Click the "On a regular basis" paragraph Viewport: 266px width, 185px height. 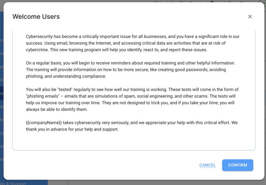(x=131, y=70)
